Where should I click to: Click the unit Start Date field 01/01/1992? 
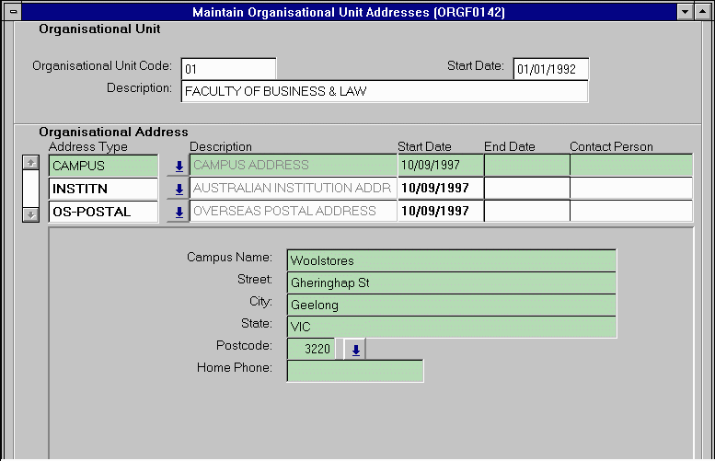point(550,69)
